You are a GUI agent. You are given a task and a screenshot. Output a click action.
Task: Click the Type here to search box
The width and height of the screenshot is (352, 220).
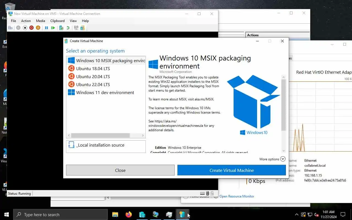coord(61,215)
